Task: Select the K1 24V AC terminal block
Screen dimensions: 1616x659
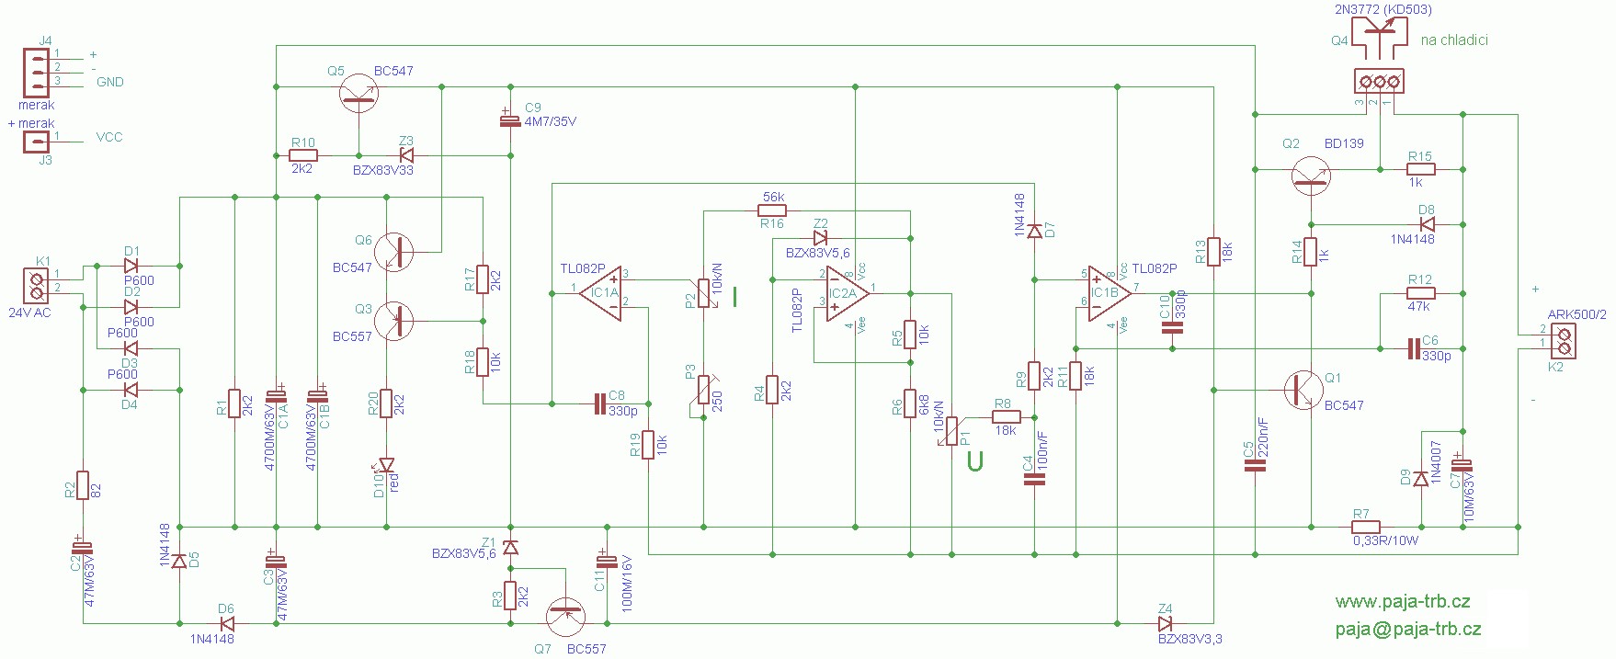Action: [38, 284]
